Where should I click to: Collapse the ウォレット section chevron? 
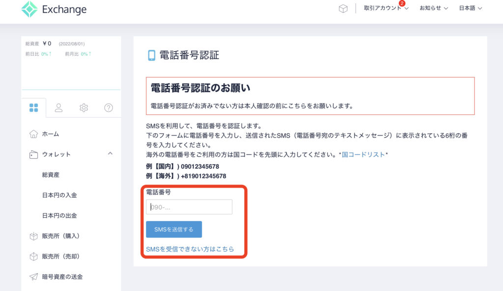point(110,154)
